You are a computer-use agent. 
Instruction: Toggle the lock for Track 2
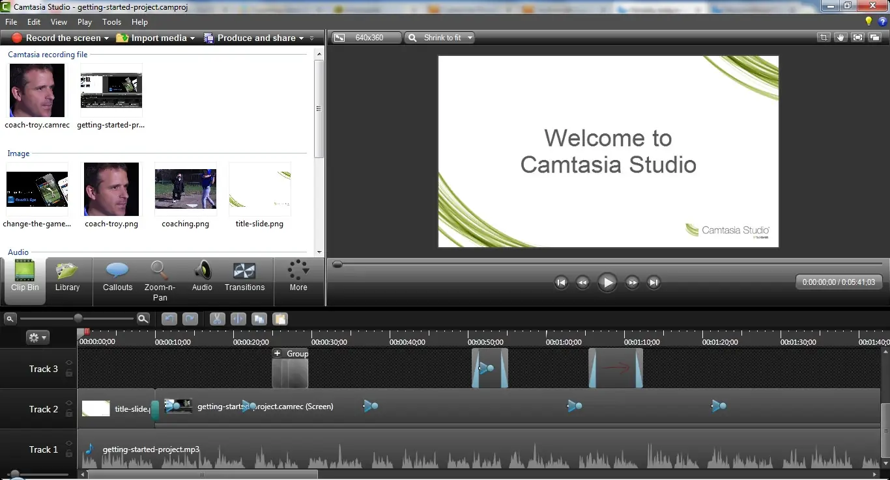click(x=68, y=413)
